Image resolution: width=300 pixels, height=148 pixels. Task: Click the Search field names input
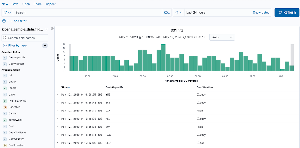pos(25,38)
